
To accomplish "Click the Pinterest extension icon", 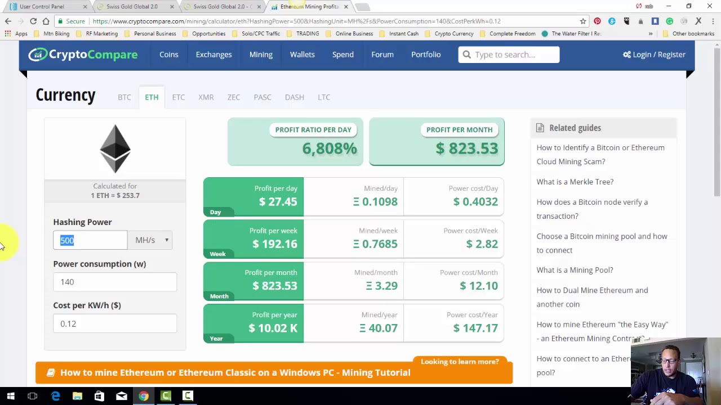I will (597, 21).
